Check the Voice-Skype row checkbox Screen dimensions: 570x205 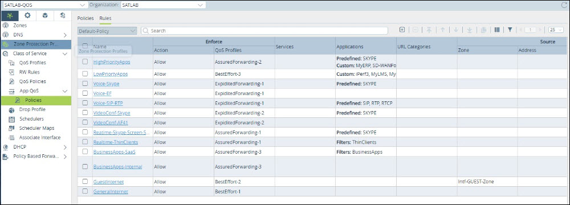(85, 84)
